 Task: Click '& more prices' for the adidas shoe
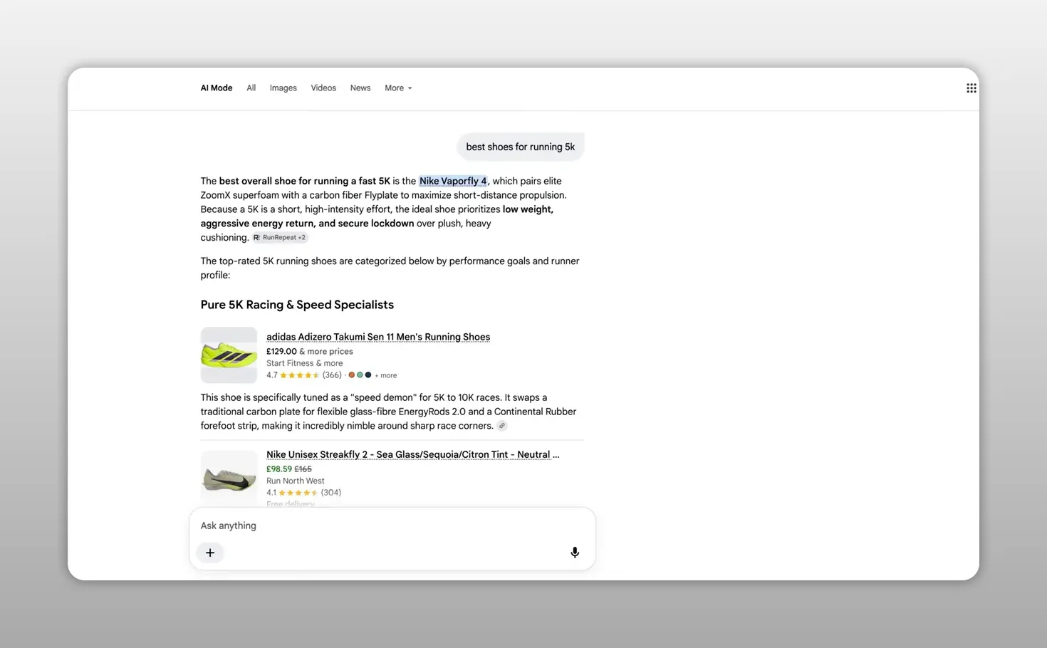coord(326,351)
